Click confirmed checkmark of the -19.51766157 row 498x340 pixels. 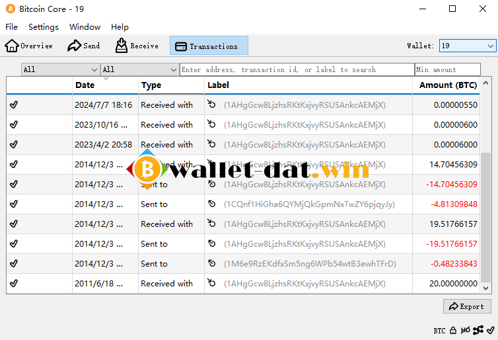tap(14, 243)
